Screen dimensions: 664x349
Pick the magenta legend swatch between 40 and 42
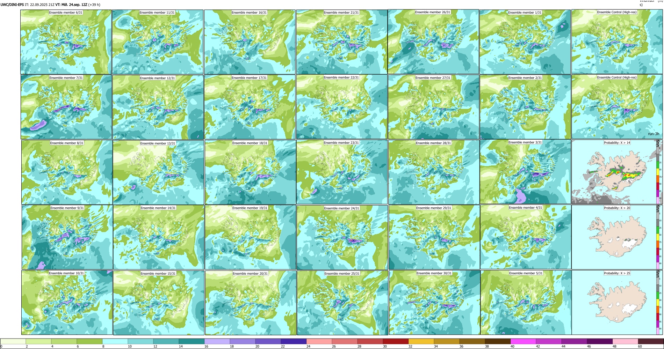[523, 341]
